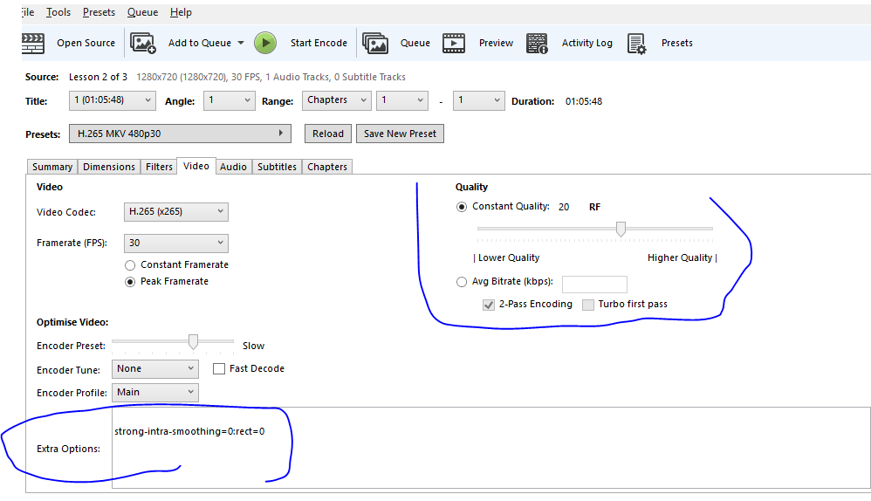Click the Add to Queue icon
Viewport: 871px width, 501px height.
tap(143, 43)
